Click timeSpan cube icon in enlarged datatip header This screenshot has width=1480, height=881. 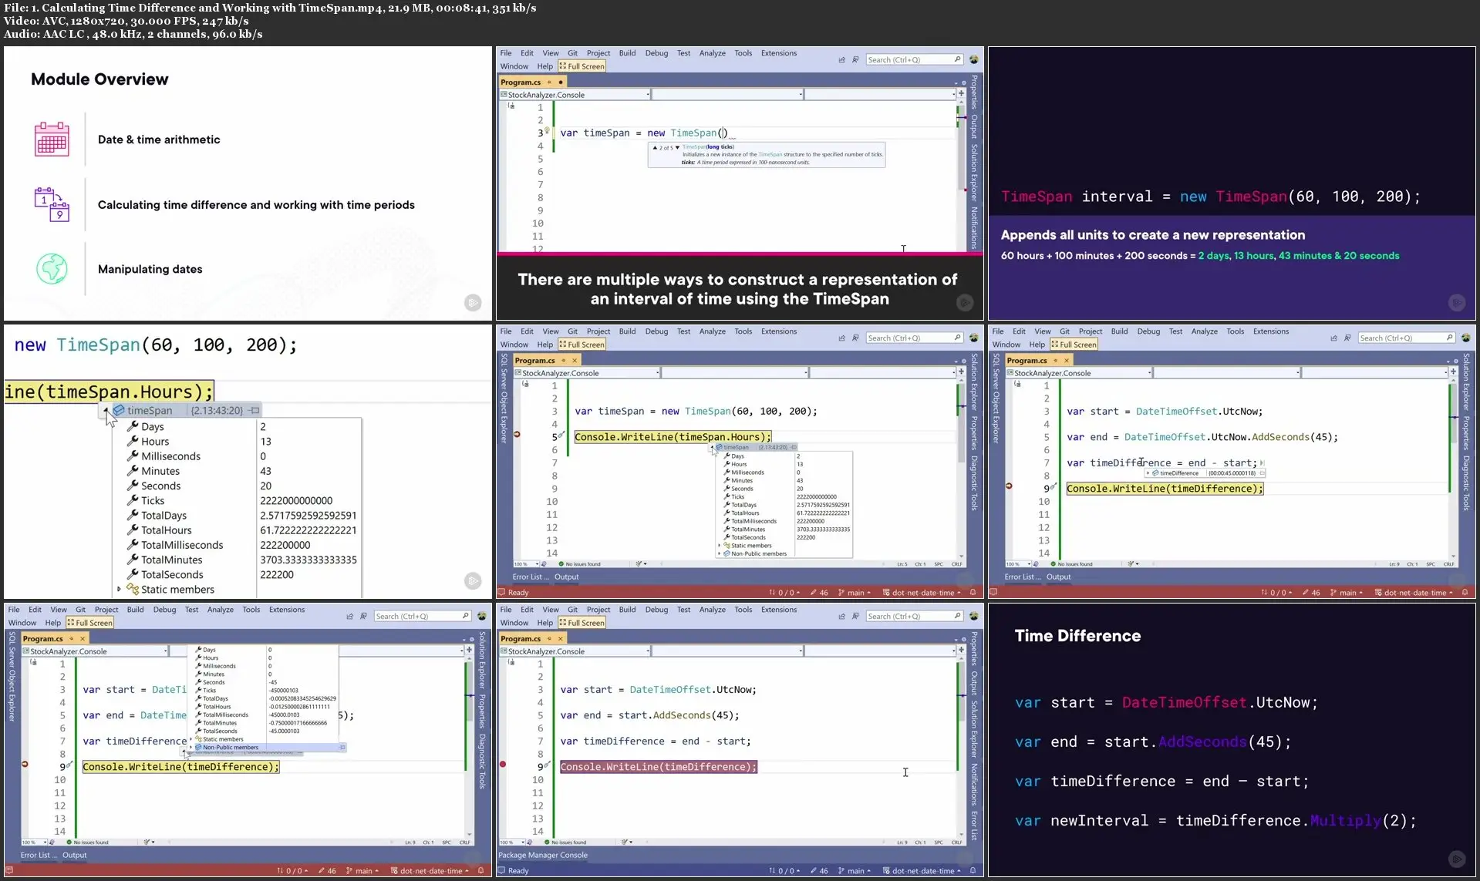pos(119,410)
